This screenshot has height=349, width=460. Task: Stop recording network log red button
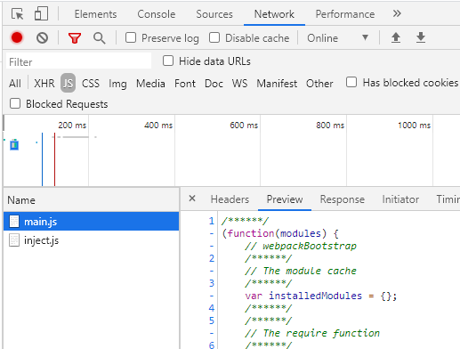(17, 37)
